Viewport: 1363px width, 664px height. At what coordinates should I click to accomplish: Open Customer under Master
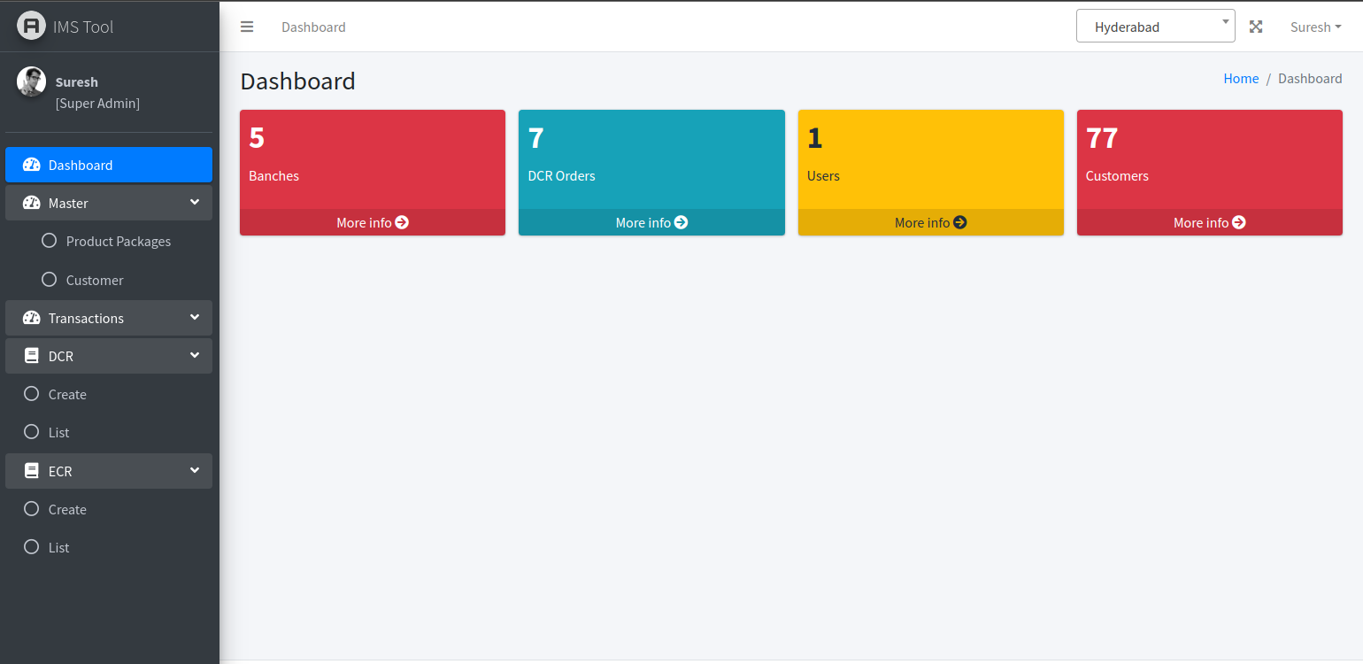(x=109, y=280)
